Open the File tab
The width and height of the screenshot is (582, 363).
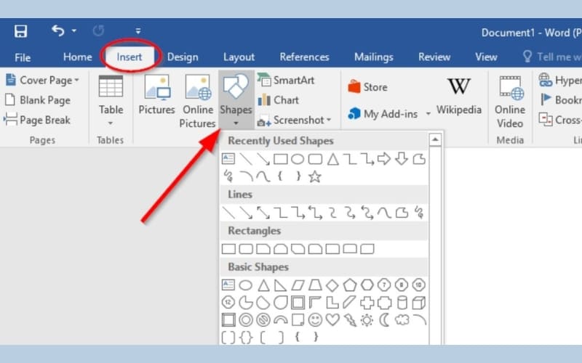(x=23, y=57)
